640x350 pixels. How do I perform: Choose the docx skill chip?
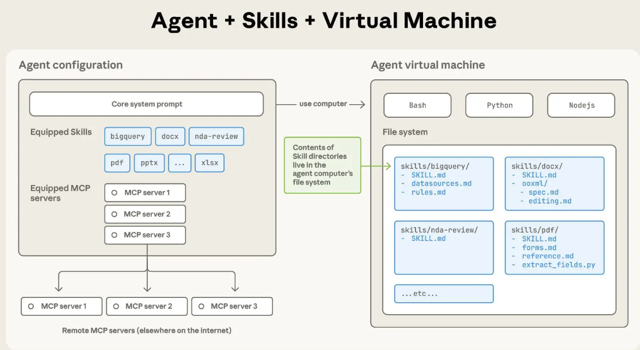tap(170, 136)
